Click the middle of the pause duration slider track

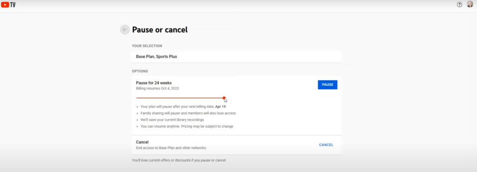pyautogui.click(x=180, y=98)
